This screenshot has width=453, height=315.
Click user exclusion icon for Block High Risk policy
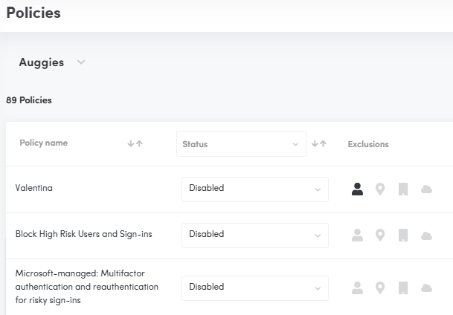coord(357,235)
